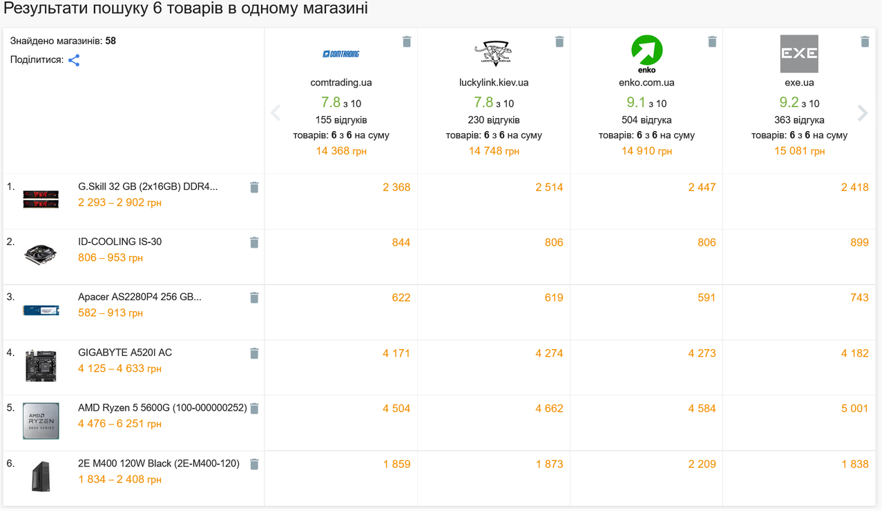Click 2E M400 price 1 838 at exe.ua
Viewport: 884px width, 512px height.
pos(855,464)
